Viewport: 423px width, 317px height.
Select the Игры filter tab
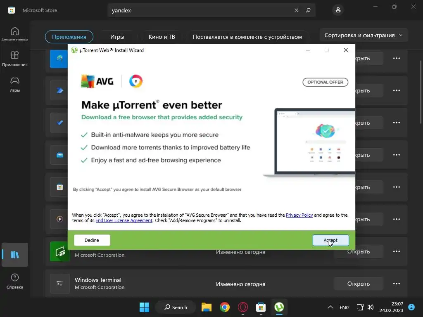coord(117,37)
